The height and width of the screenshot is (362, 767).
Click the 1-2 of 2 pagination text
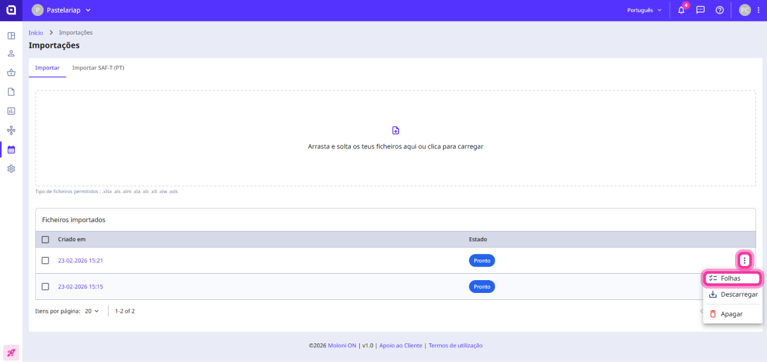pyautogui.click(x=125, y=311)
